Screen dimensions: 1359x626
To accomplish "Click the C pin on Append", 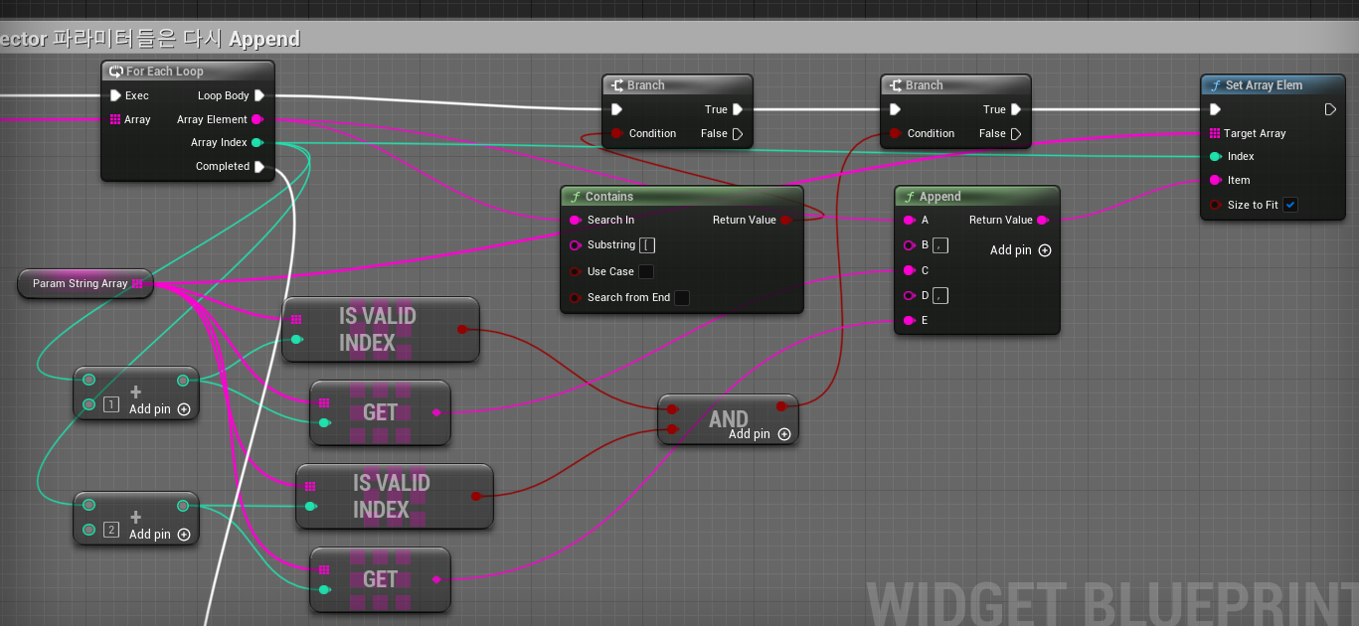I will pyautogui.click(x=909, y=270).
